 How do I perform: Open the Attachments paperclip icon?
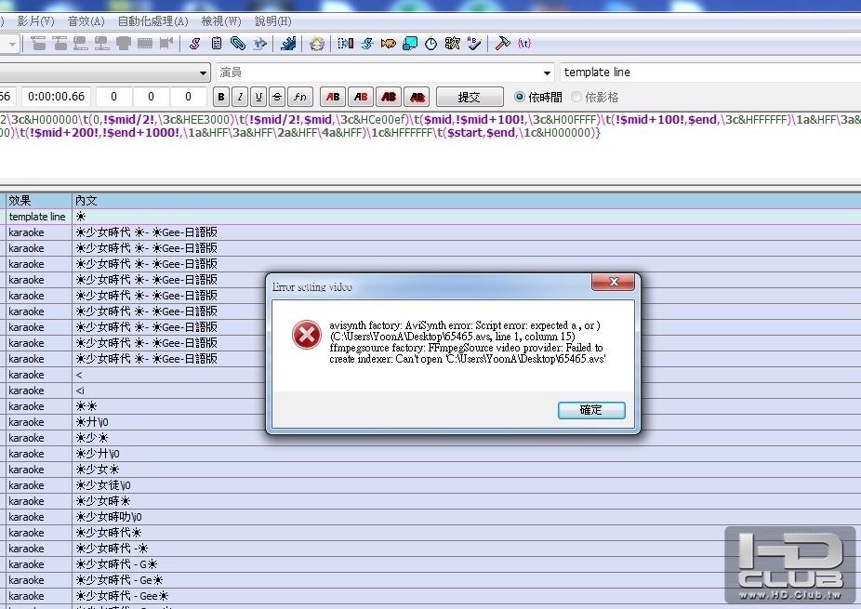[x=238, y=44]
